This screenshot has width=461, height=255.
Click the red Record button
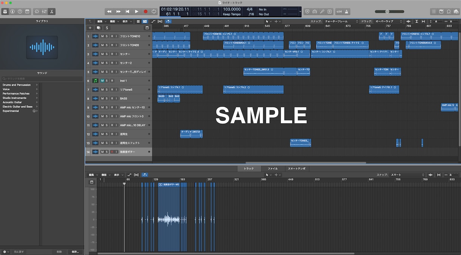pos(145,11)
